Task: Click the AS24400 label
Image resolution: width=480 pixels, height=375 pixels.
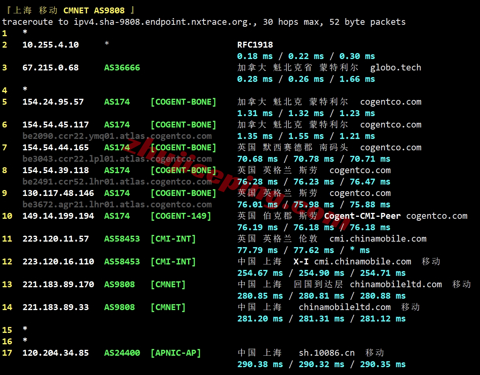Action: click(122, 353)
